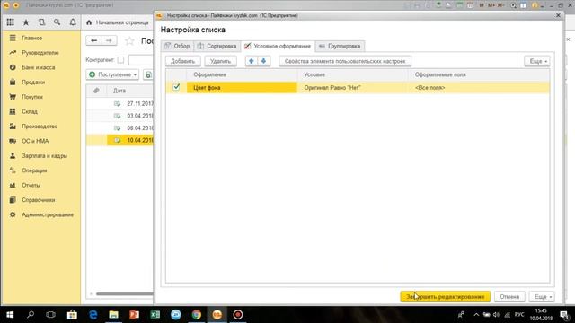Launch Edge browser from taskbar
575x323 pixels.
point(93,315)
